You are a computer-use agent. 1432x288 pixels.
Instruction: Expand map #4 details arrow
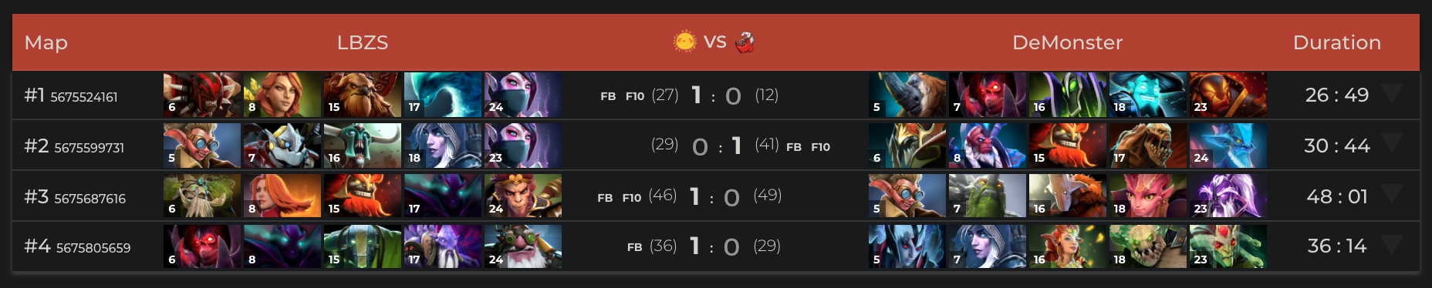tap(1393, 244)
